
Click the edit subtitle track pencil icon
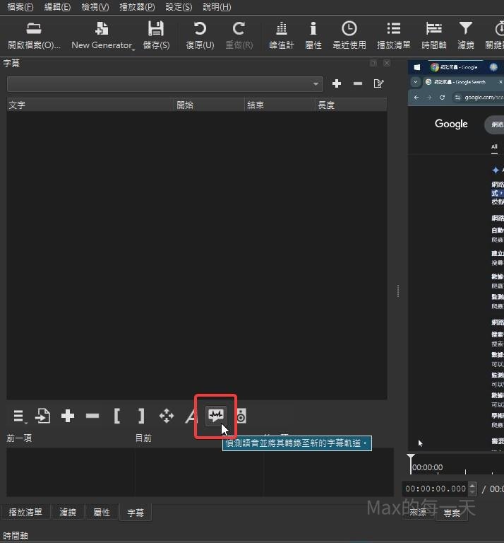(x=379, y=83)
